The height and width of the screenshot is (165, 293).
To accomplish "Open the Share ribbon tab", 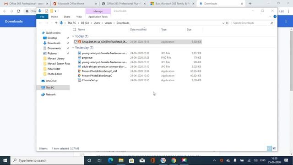I will [x=67, y=16].
